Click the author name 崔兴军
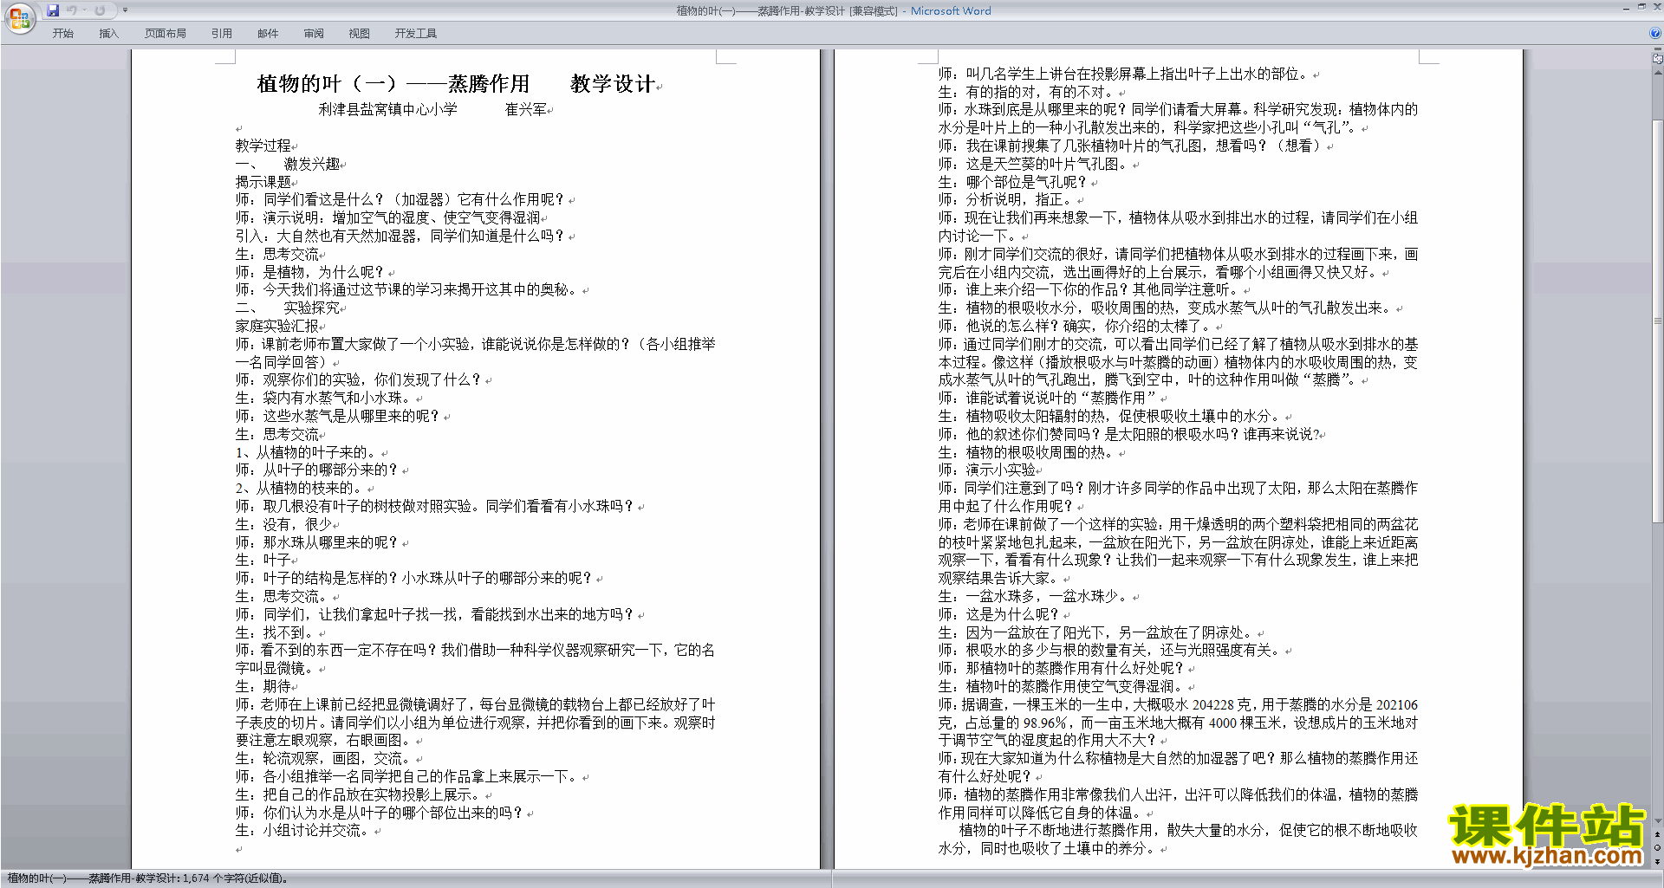This screenshot has width=1664, height=888. (526, 110)
